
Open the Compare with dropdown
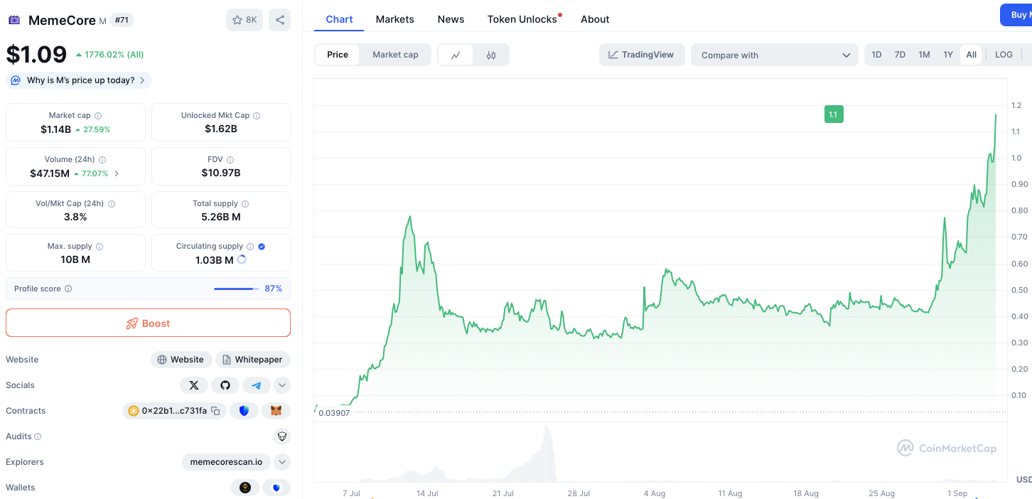coord(775,55)
